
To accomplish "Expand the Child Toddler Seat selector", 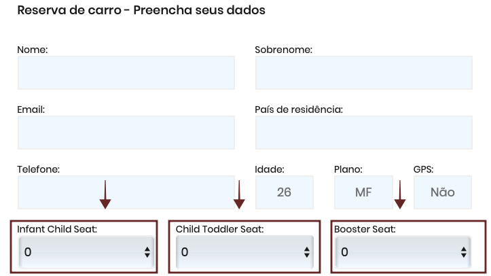I will pos(244,252).
